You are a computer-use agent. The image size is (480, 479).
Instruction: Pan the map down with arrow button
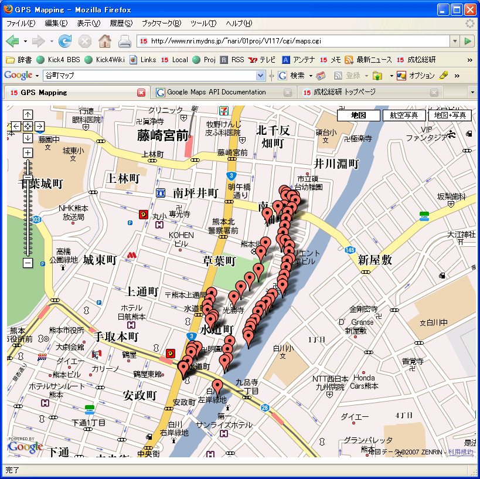coord(28,138)
